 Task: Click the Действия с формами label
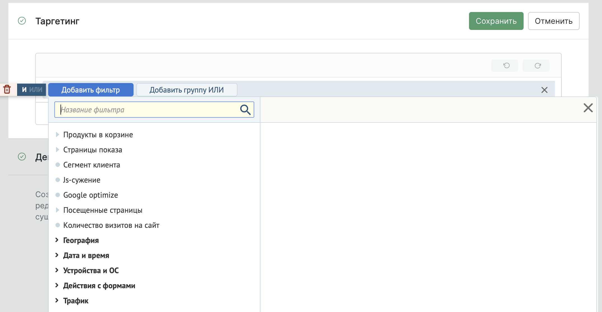[x=99, y=286]
